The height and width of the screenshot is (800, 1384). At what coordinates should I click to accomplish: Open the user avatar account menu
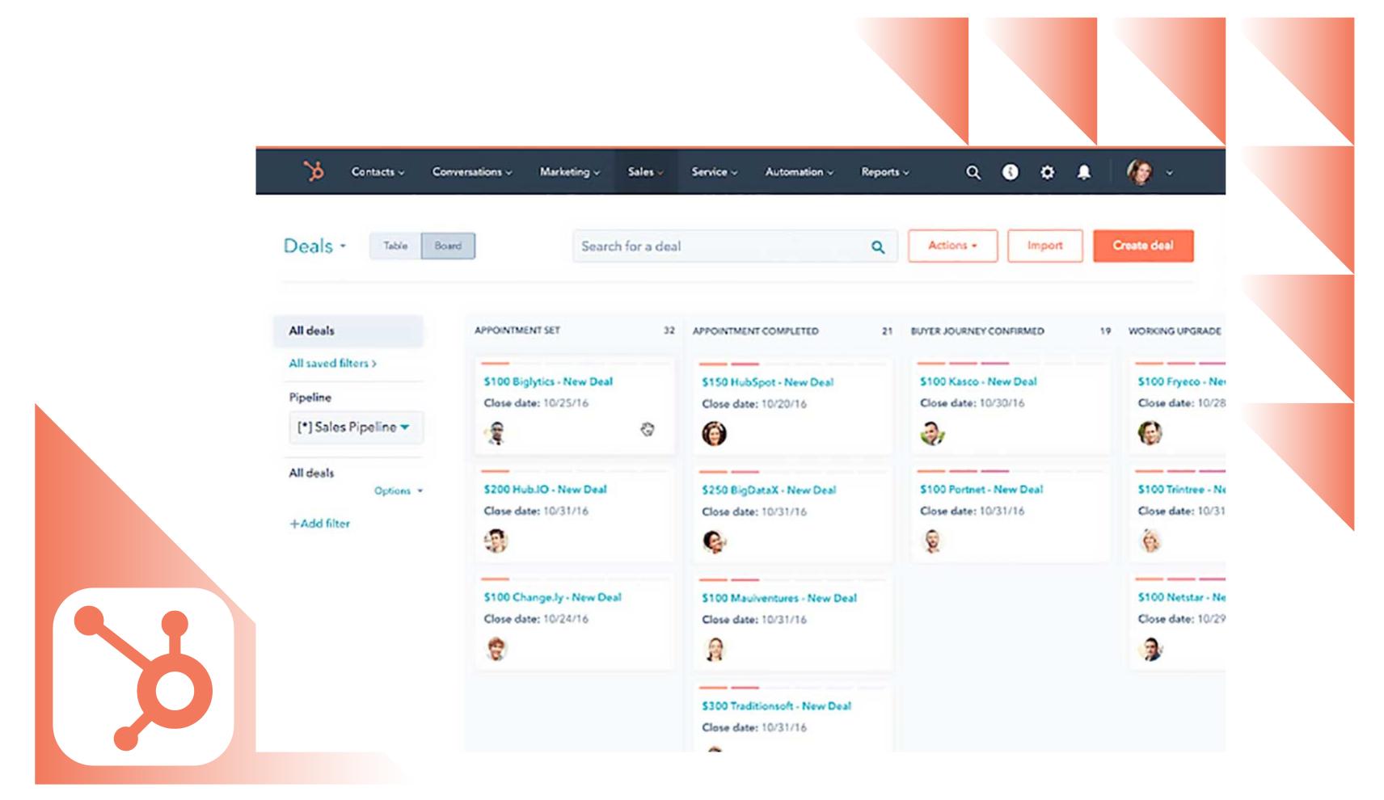click(1140, 171)
